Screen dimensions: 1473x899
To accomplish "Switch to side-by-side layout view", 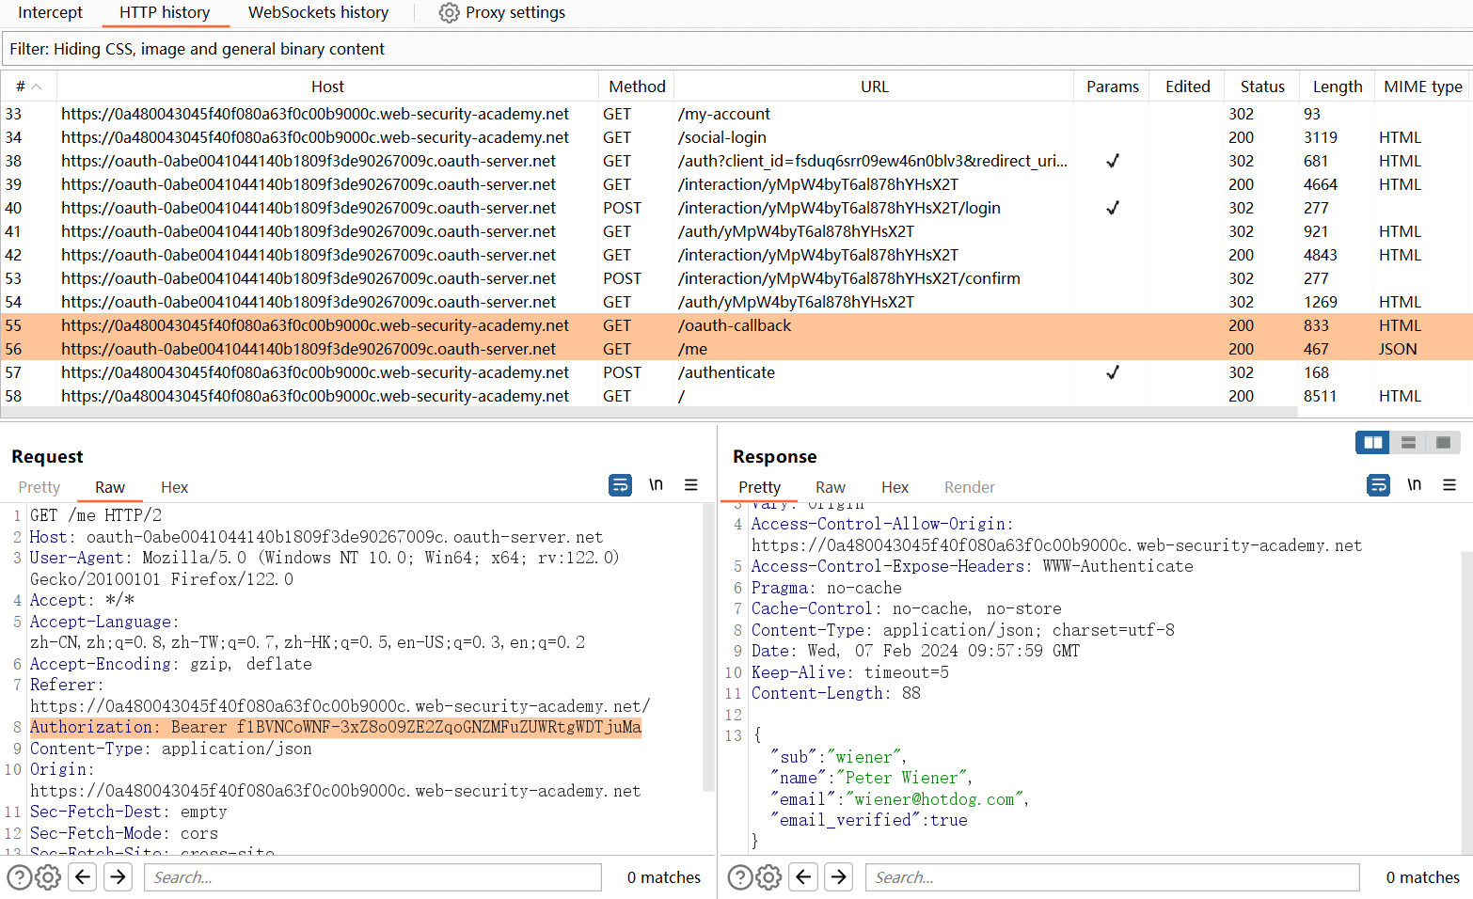I will click(x=1373, y=443).
